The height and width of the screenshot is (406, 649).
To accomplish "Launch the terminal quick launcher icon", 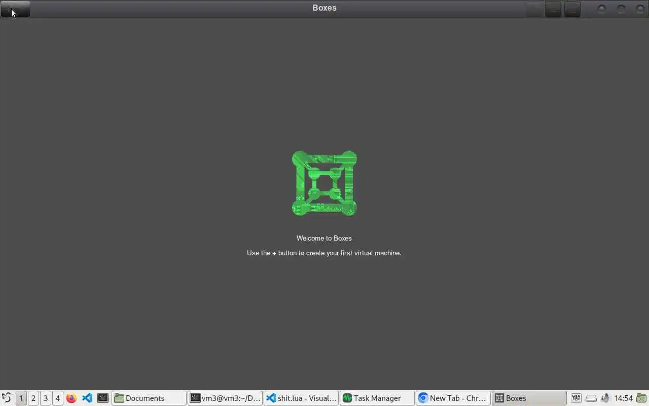I will coord(103,398).
